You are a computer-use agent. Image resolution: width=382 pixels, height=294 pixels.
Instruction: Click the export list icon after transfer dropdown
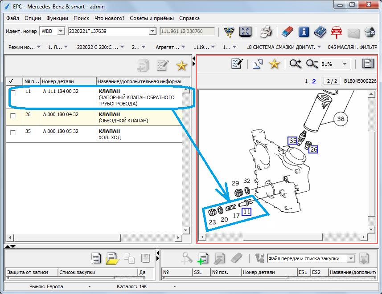[x=364, y=258]
